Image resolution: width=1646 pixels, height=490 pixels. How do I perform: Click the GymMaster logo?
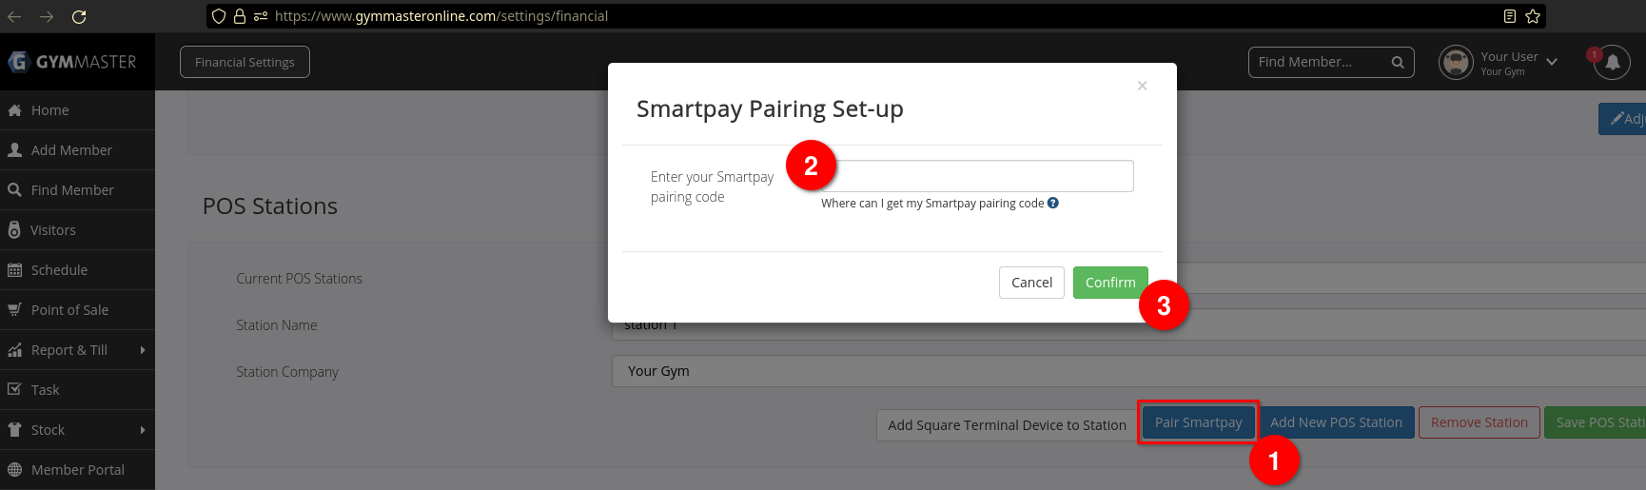[73, 62]
